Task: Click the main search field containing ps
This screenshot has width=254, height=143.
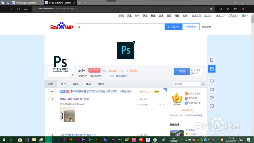Action: [x=120, y=27]
